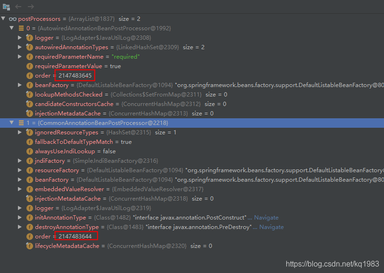Expand injectionMetadataCache under element 1
This screenshot has width=384, height=273.
coord(21,198)
